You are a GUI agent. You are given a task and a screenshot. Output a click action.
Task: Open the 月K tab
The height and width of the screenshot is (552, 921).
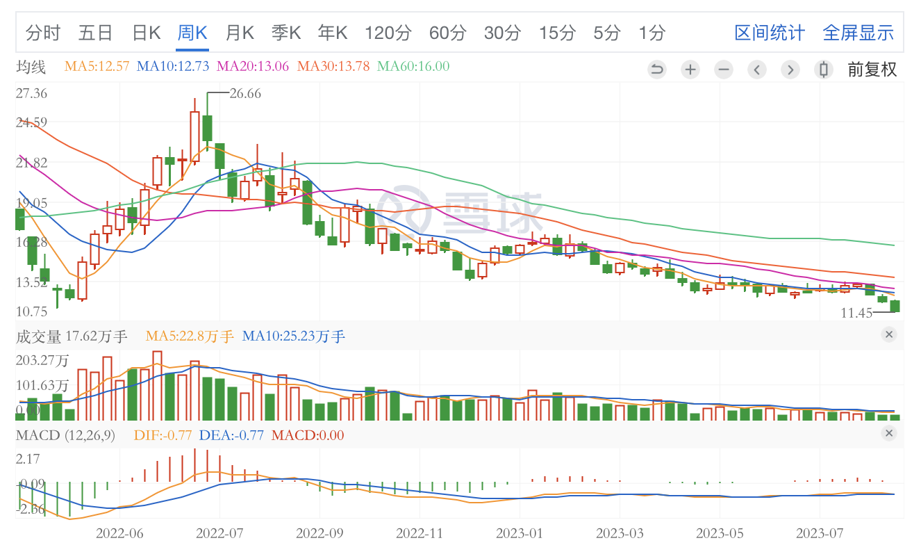coord(240,33)
